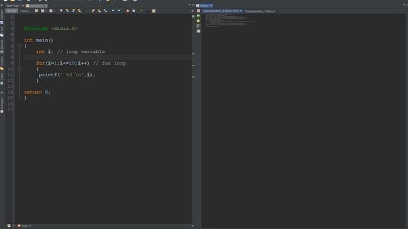Click the printf statement

[67, 75]
